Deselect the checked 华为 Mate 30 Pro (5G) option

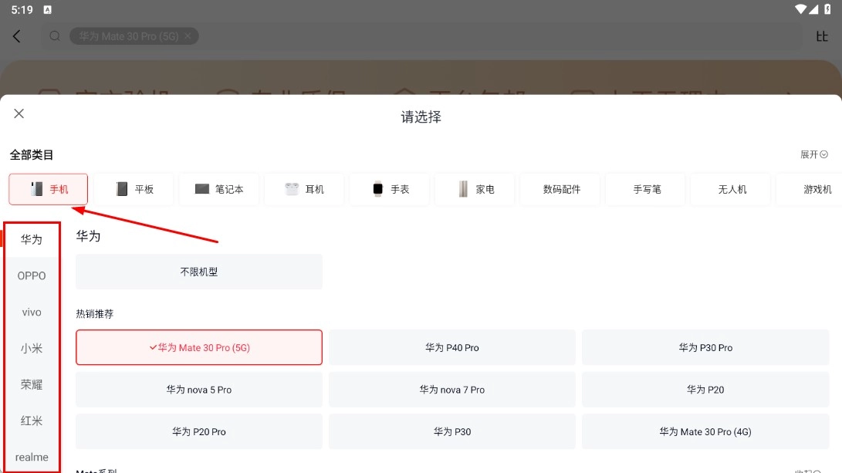(199, 347)
